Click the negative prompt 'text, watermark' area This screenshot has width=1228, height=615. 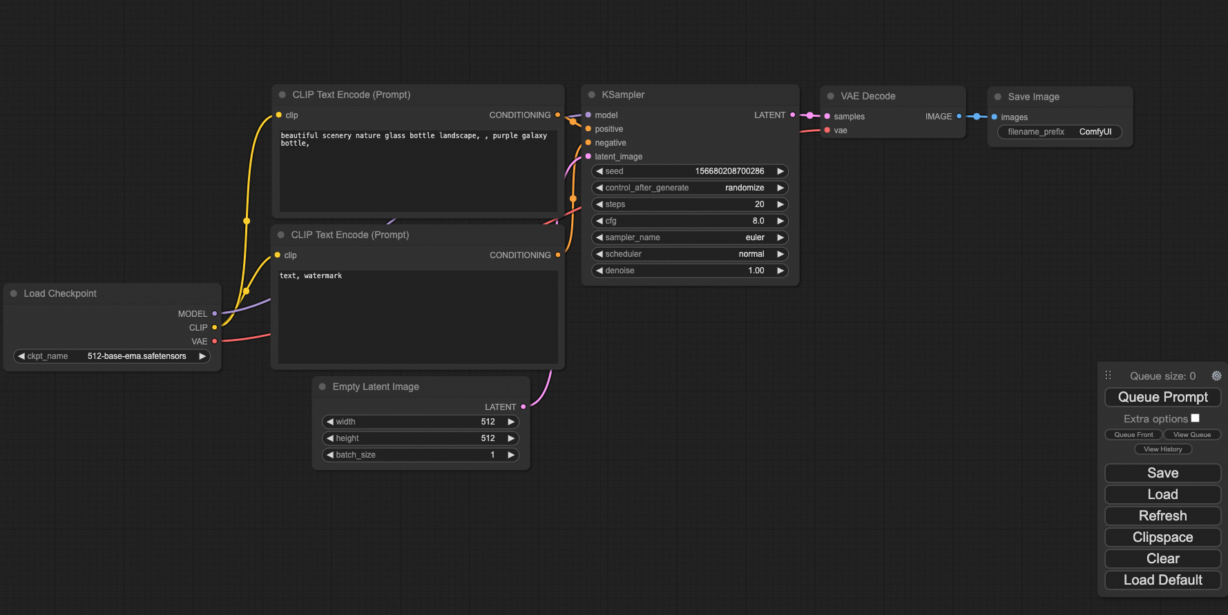point(418,317)
